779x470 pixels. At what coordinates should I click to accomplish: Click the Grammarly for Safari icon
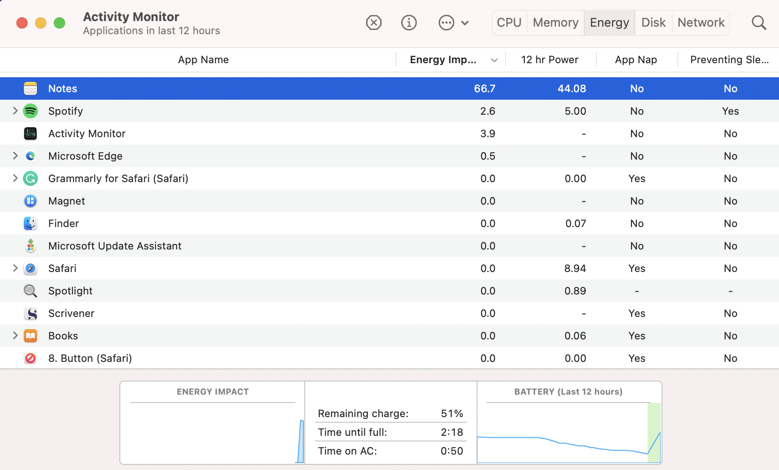[30, 178]
